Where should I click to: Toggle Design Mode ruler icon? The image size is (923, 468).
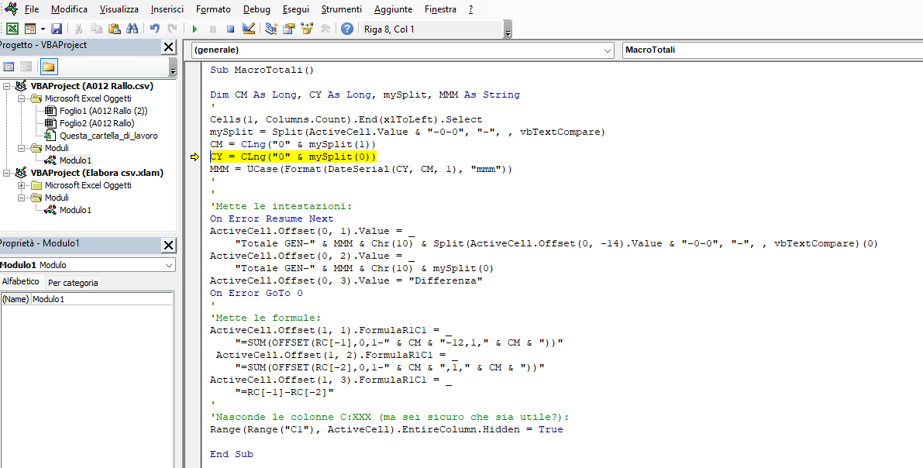[x=249, y=29]
